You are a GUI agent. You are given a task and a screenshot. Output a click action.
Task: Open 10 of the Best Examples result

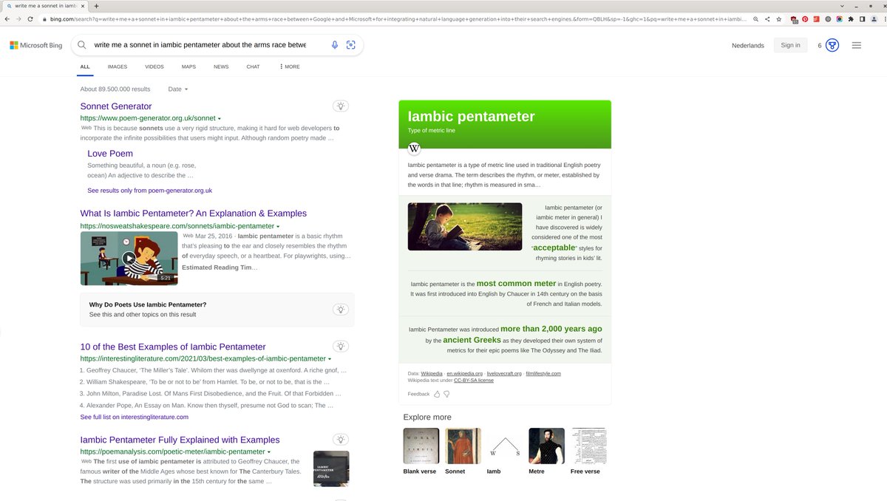click(173, 347)
